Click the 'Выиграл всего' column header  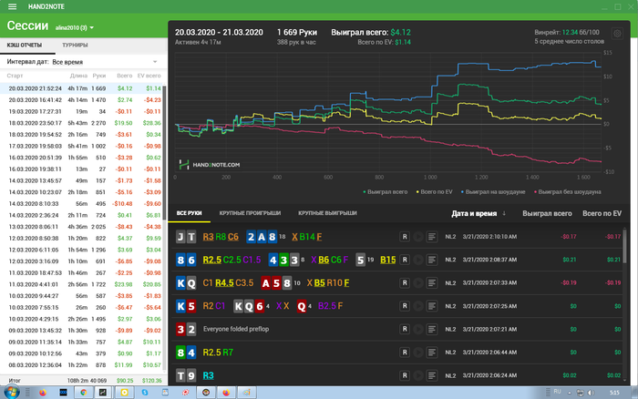(547, 212)
